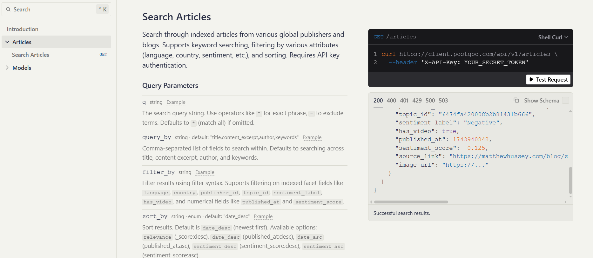Image resolution: width=593 pixels, height=258 pixels.
Task: Open the Shell Curl language dropdown
Action: 553,37
